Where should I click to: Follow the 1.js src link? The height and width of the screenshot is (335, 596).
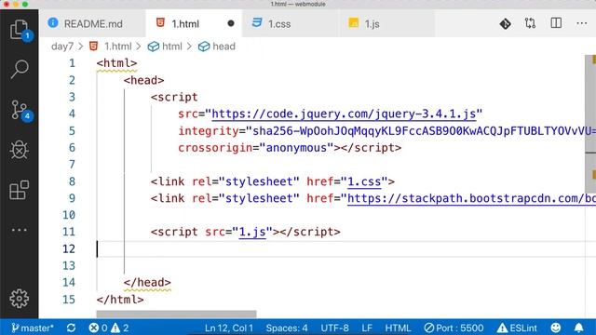coord(252,232)
